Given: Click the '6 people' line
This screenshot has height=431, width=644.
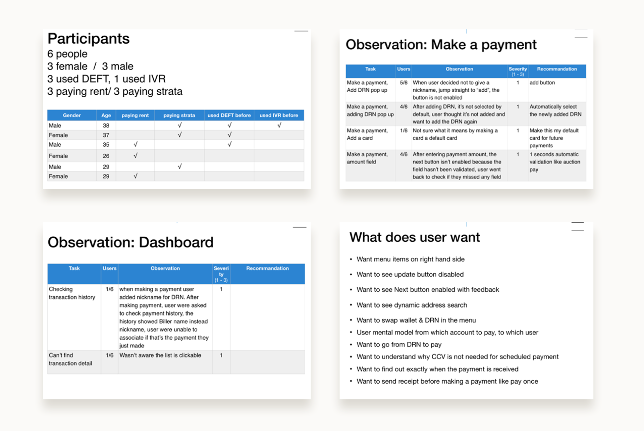Looking at the screenshot, I should 67,54.
